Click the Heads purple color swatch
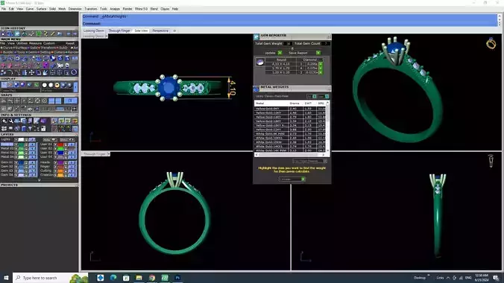The height and width of the screenshot is (283, 504). pos(60,162)
